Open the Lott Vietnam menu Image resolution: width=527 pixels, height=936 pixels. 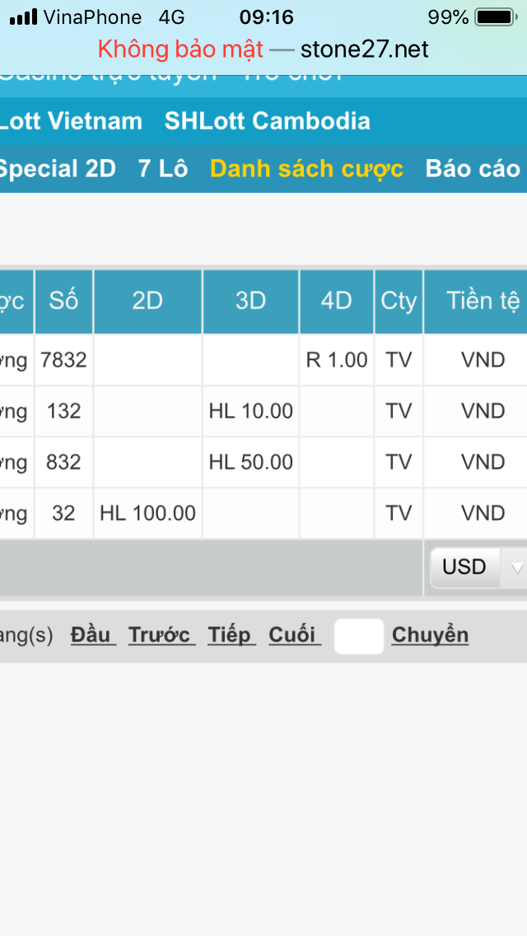tap(71, 121)
